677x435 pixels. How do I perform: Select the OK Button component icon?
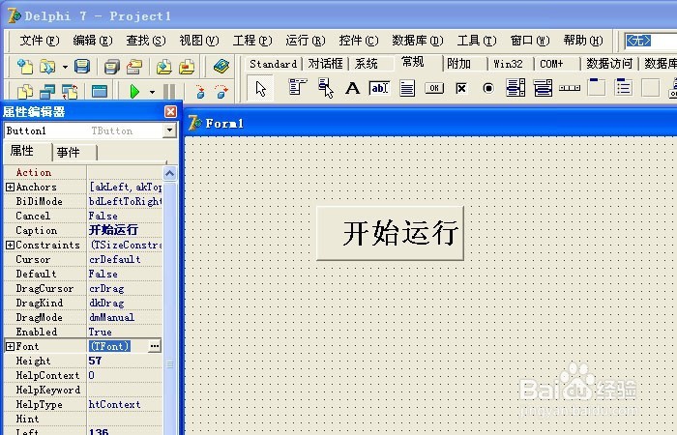point(434,88)
